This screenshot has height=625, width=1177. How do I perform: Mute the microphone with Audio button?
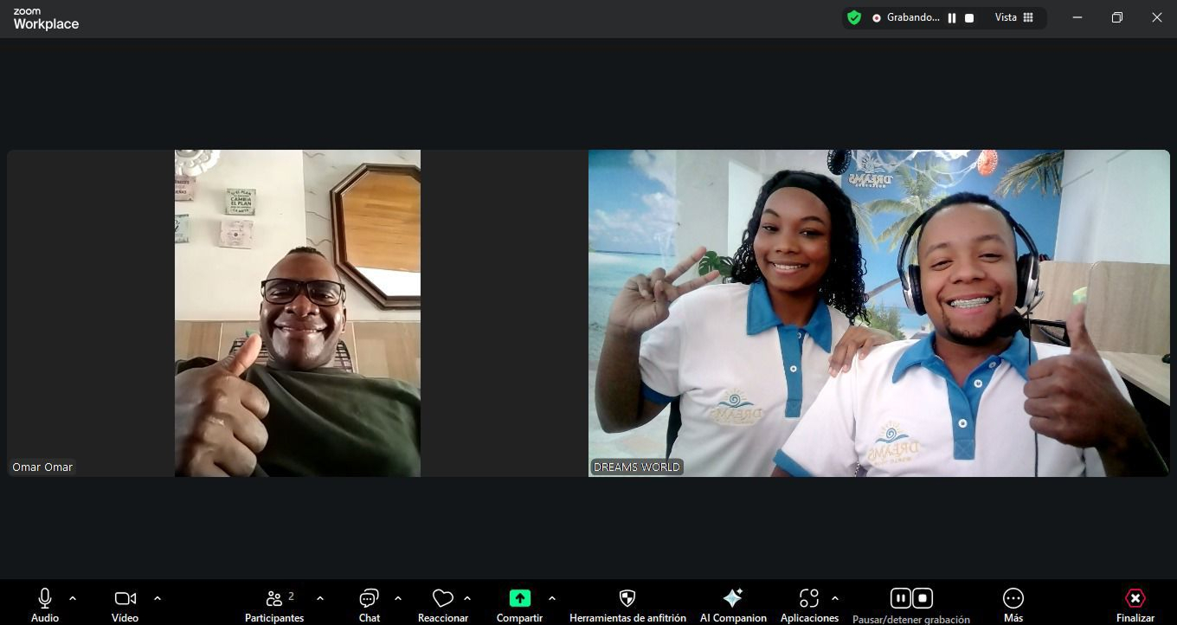[45, 598]
